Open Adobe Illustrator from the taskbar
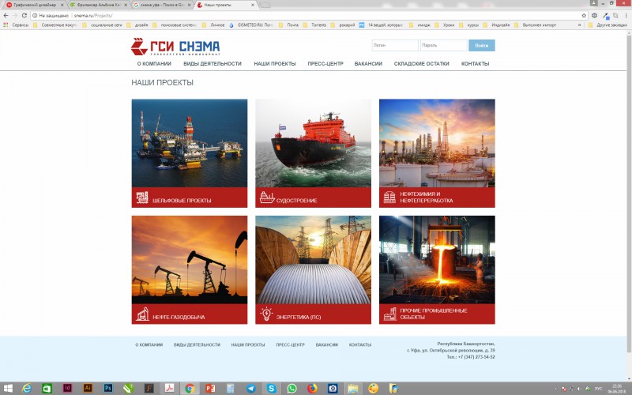This screenshot has width=632, height=395. (x=88, y=389)
